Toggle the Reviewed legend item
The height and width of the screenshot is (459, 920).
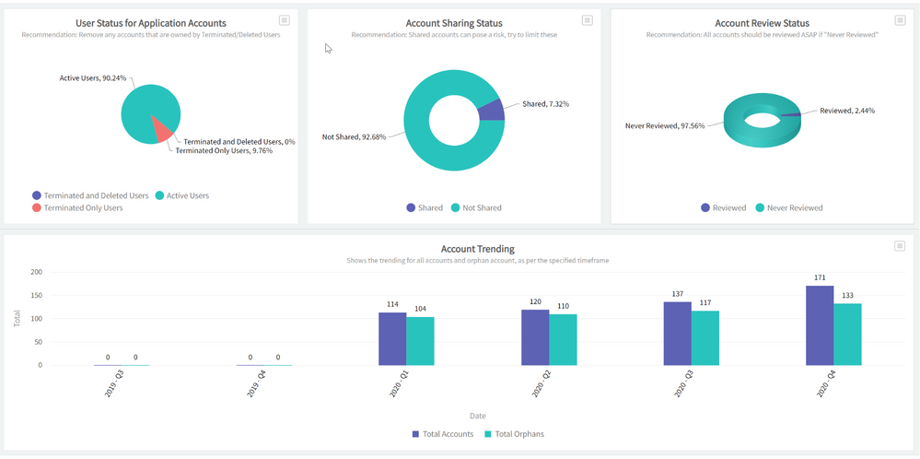coord(723,208)
